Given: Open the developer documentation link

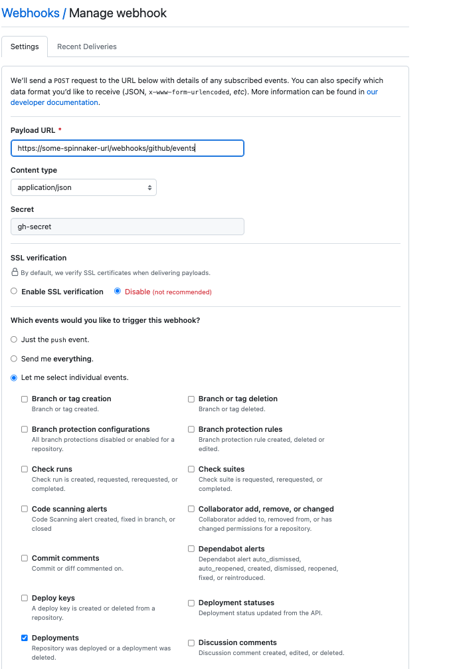Looking at the screenshot, I should tap(54, 102).
